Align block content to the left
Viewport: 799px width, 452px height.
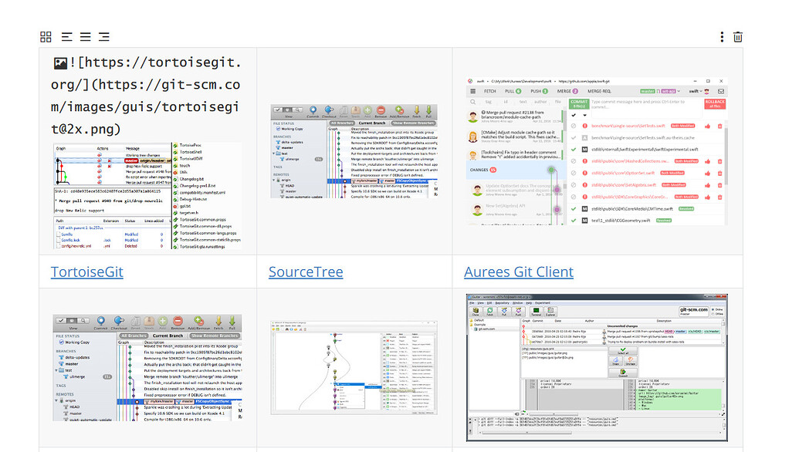[x=66, y=37]
